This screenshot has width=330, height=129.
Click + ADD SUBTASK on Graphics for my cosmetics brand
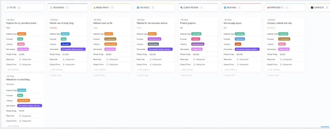12,70
